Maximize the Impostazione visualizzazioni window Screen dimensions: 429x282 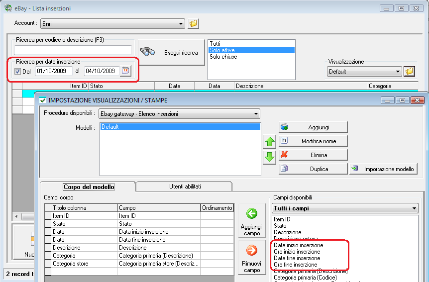[x=402, y=100]
